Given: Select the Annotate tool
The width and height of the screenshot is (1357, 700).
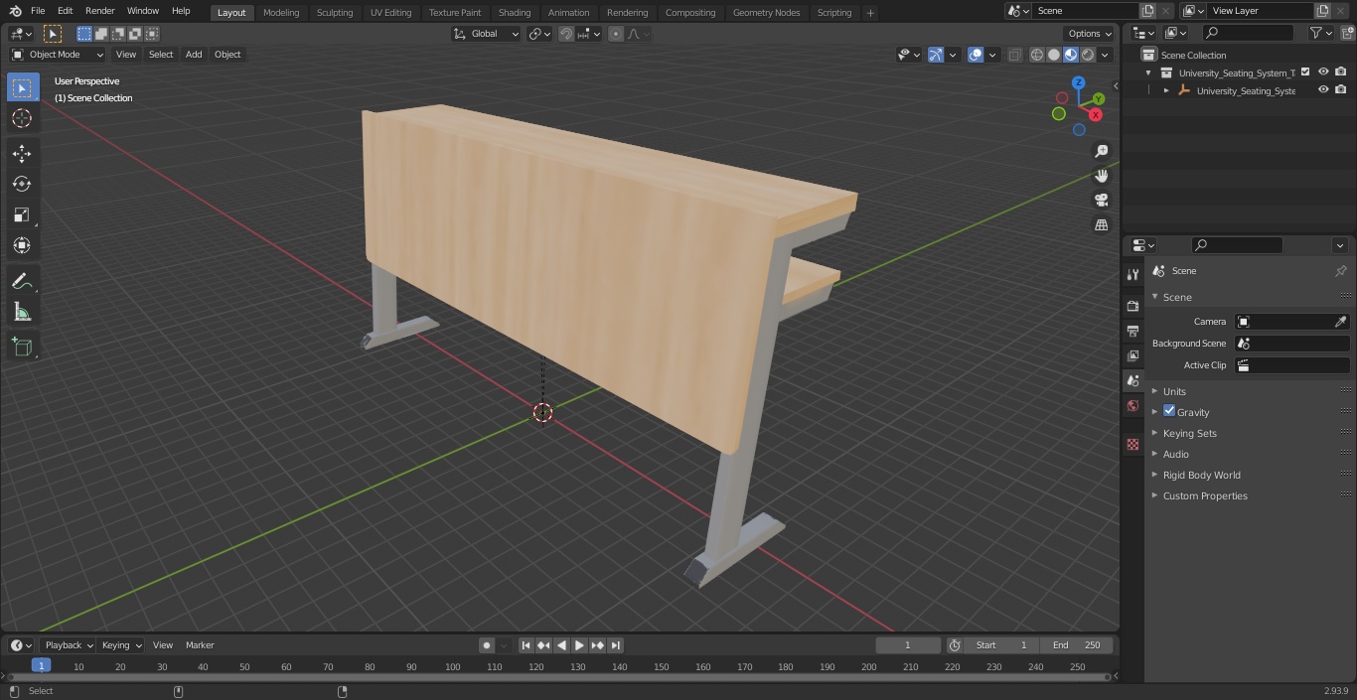Looking at the screenshot, I should coord(22,282).
